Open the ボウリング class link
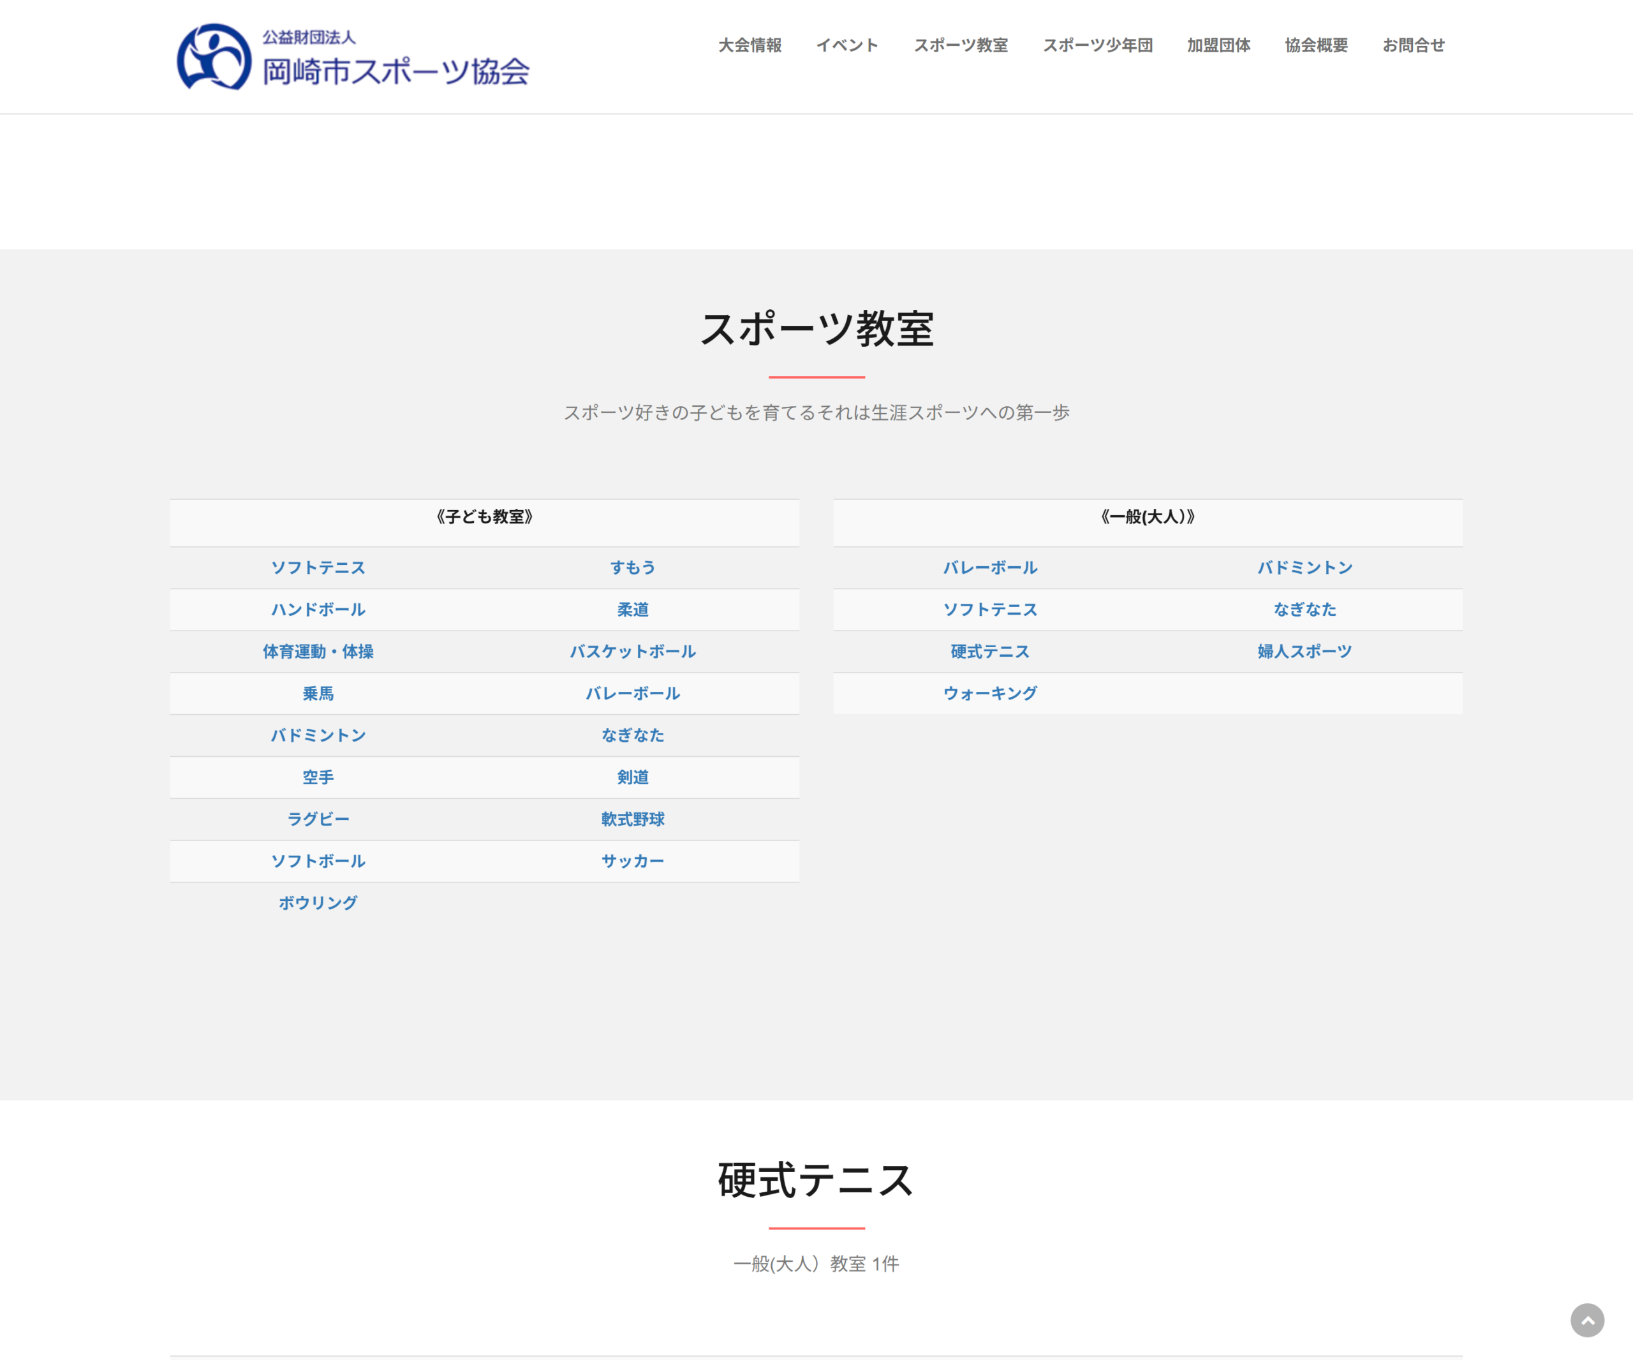This screenshot has height=1360, width=1633. pos(318,903)
